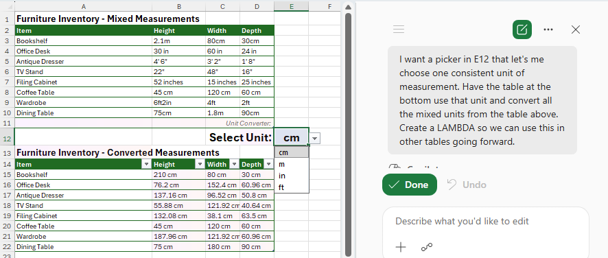Select the '2.1m' Bookshelf height cell
The width and height of the screenshot is (608, 258).
click(x=178, y=40)
